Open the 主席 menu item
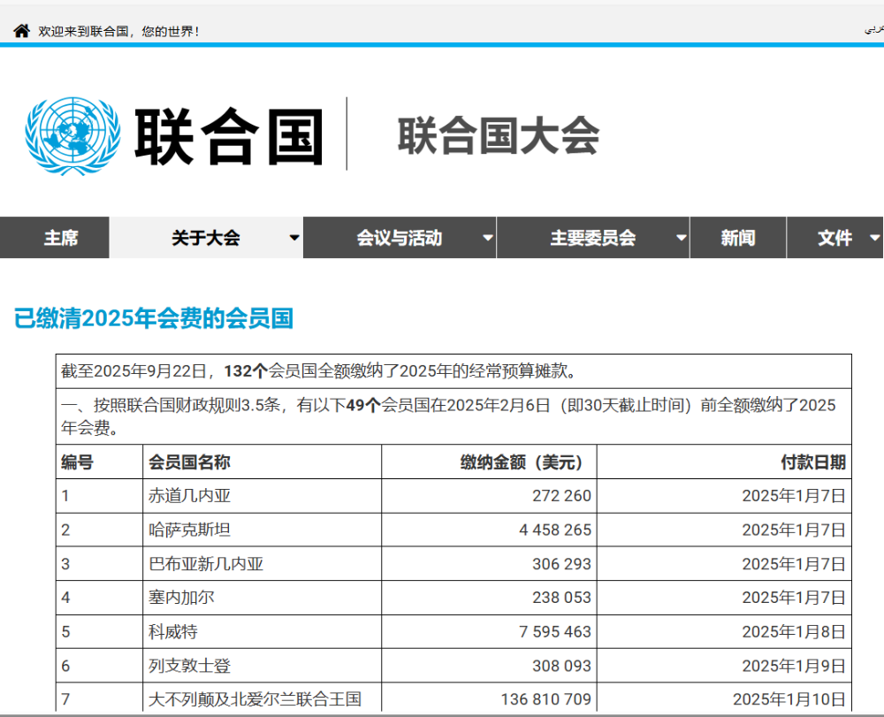 (x=61, y=238)
